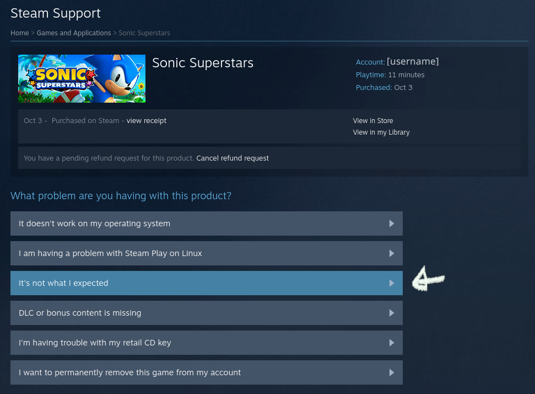
Task: Open View in my Library link
Action: click(381, 132)
